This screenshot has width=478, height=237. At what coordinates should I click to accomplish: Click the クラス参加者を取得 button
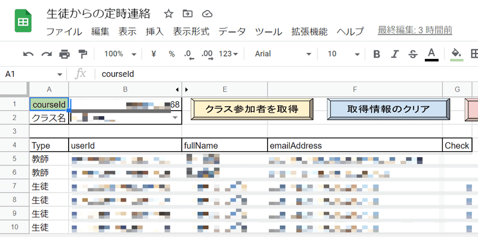click(252, 109)
